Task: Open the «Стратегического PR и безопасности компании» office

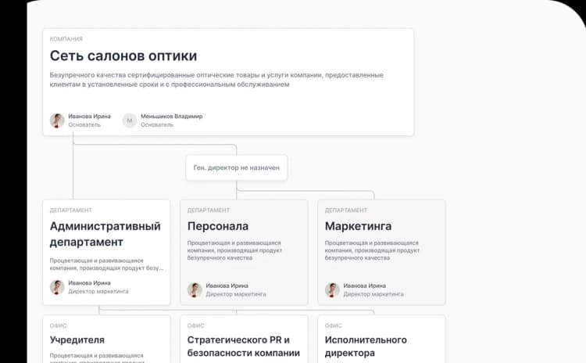Action: pyautogui.click(x=244, y=347)
